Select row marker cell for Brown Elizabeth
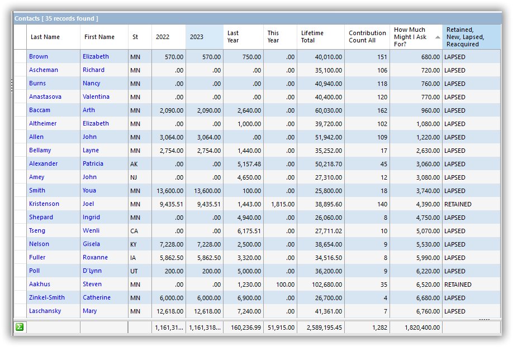The height and width of the screenshot is (347, 513). pos(20,57)
